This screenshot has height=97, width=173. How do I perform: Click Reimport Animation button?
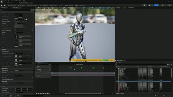pyautogui.click(x=32, y=5)
